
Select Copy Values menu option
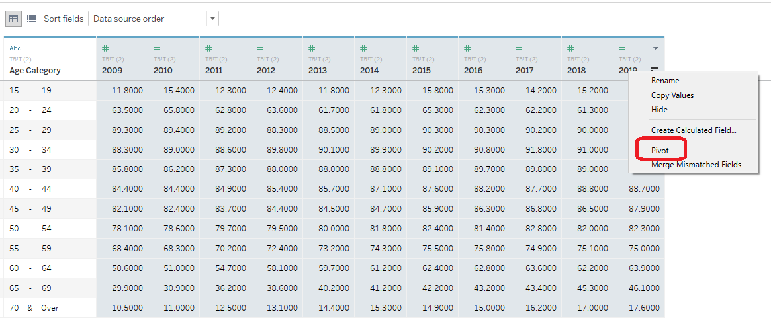click(672, 95)
